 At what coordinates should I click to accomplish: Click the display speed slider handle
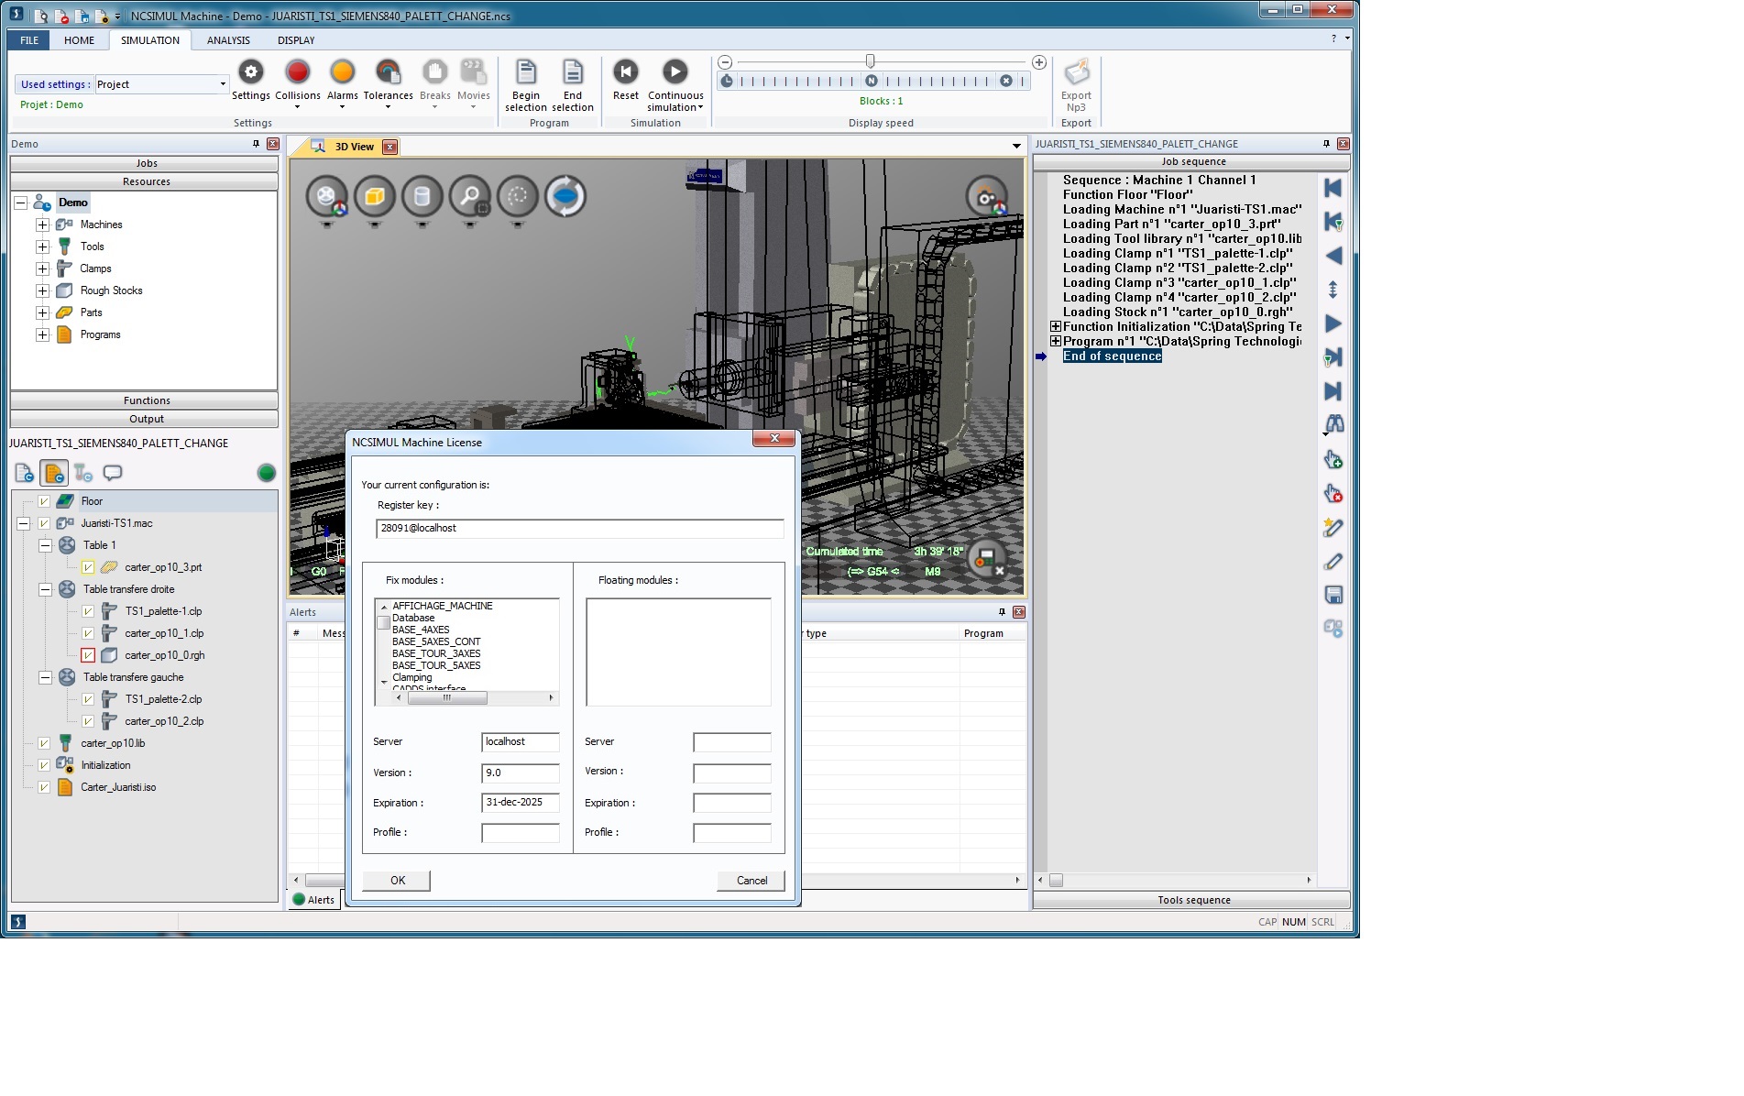coord(870,61)
